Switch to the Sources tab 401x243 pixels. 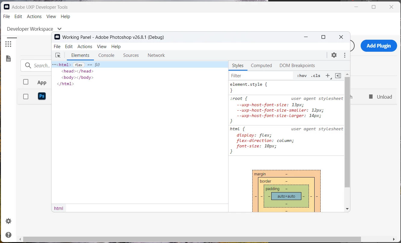[x=131, y=55]
